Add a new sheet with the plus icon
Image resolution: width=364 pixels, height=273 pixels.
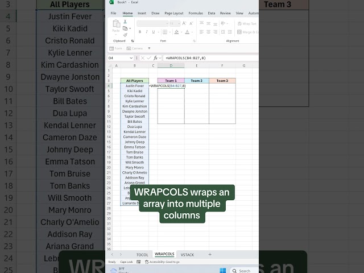click(210, 254)
